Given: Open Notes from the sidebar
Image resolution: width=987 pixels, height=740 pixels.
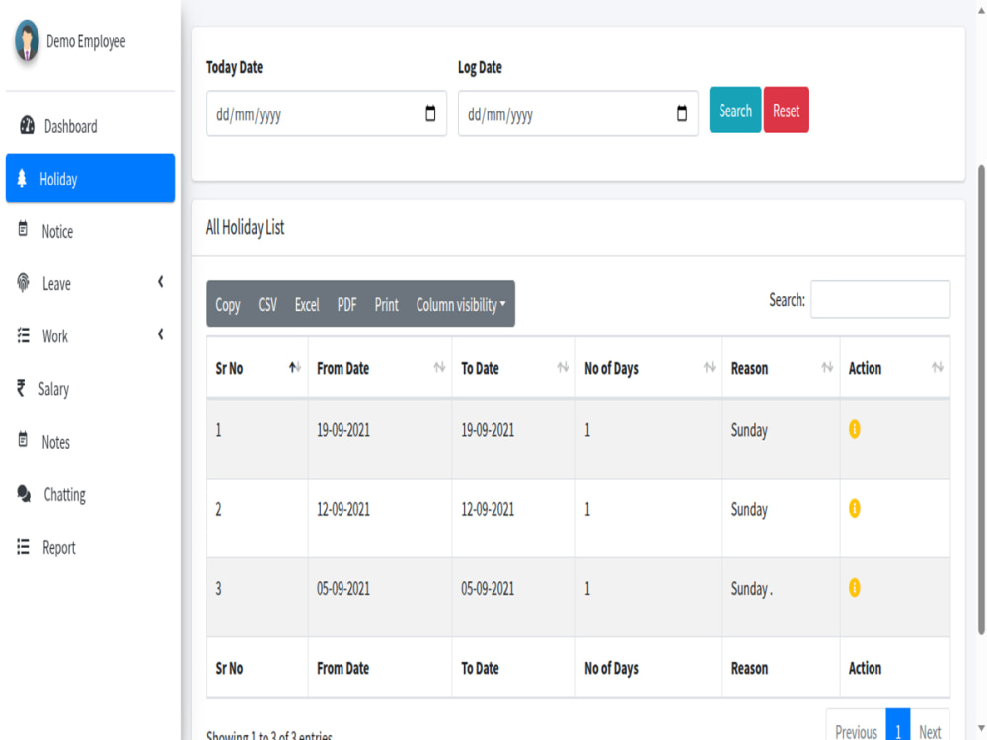Looking at the screenshot, I should (x=90, y=442).
